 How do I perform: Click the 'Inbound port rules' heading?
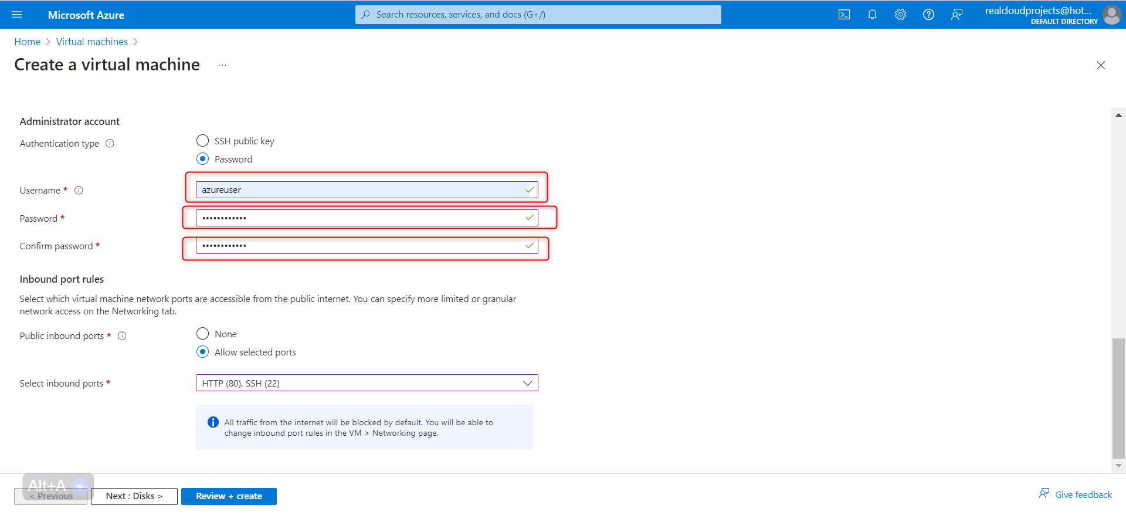tap(62, 279)
